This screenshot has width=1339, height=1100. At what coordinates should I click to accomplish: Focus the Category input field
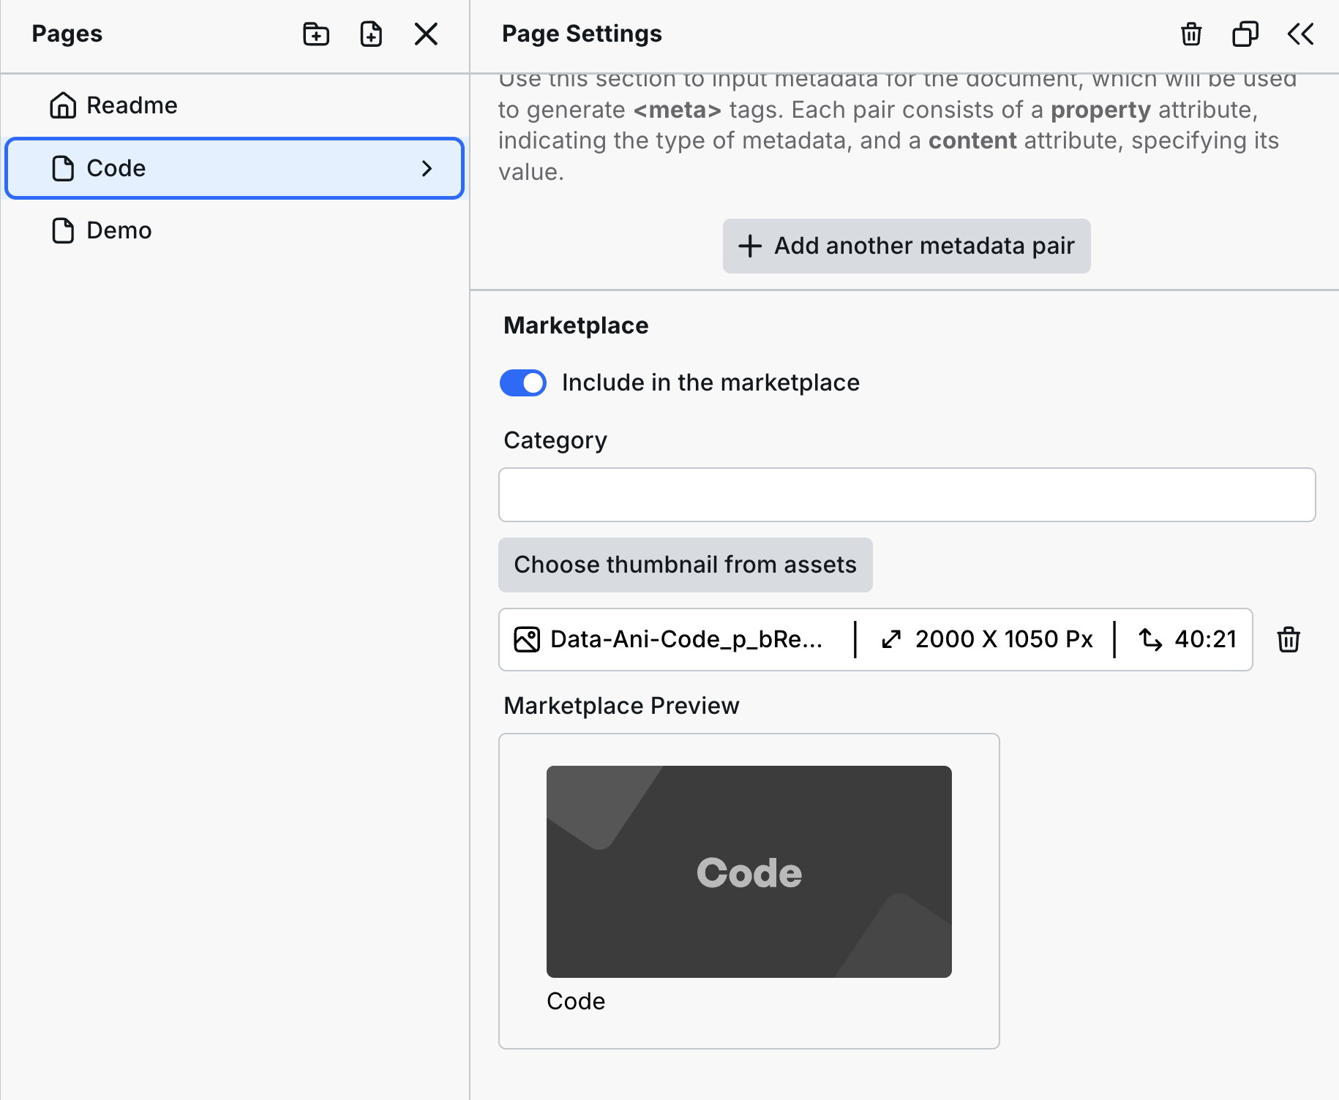(907, 494)
